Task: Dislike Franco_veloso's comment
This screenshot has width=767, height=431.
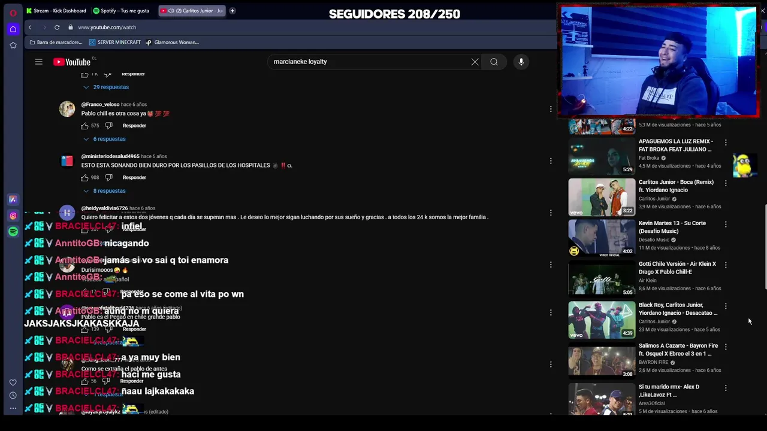Action: (x=108, y=126)
